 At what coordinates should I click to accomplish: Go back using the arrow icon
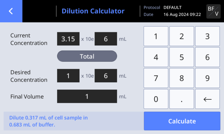[x=11, y=11]
